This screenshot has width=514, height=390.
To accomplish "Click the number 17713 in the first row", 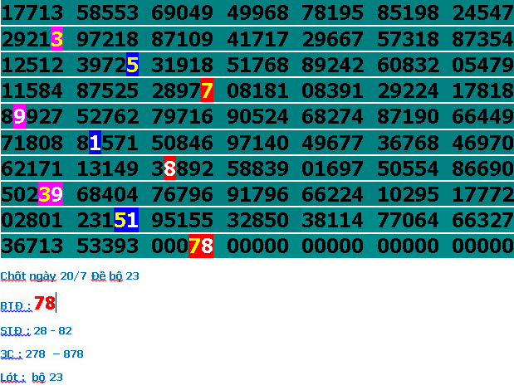I will 32,12.
